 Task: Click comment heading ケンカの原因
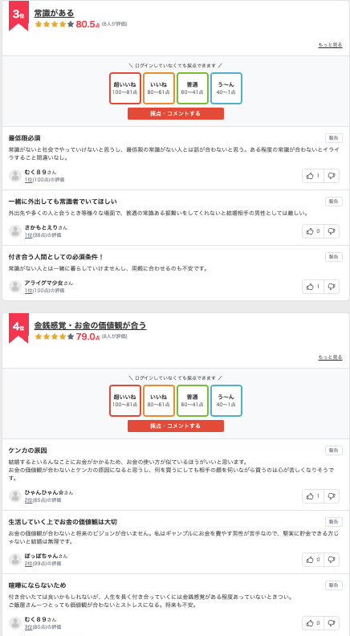[28, 450]
